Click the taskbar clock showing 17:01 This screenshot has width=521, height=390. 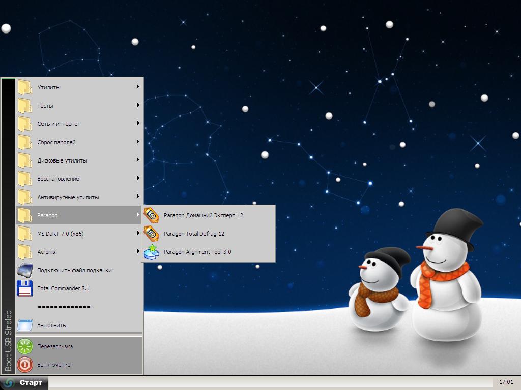pyautogui.click(x=506, y=382)
